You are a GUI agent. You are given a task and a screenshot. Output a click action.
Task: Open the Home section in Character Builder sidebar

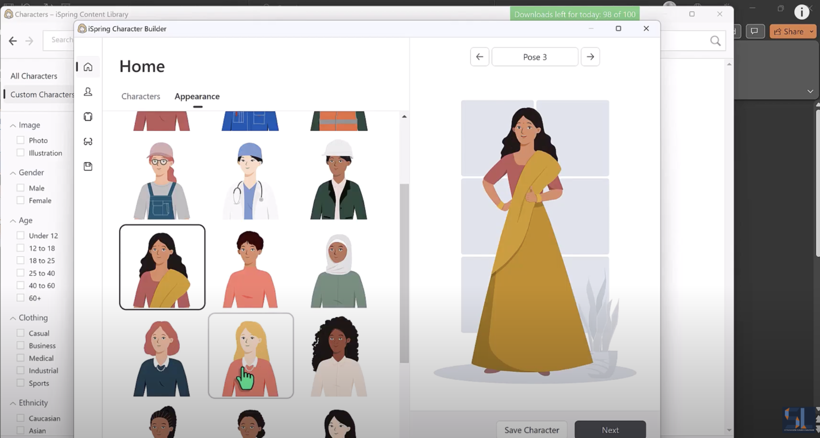(x=88, y=67)
